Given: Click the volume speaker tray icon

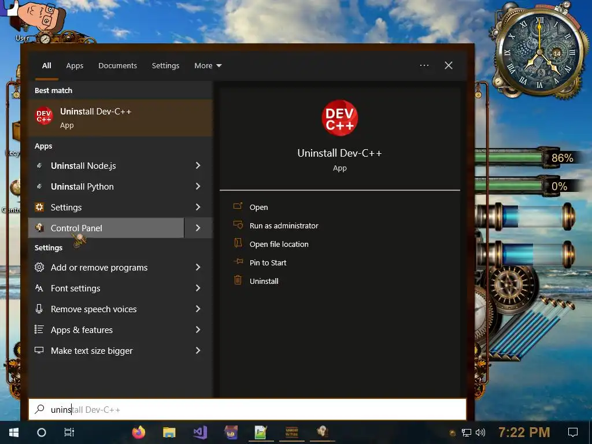Looking at the screenshot, I should [480, 432].
